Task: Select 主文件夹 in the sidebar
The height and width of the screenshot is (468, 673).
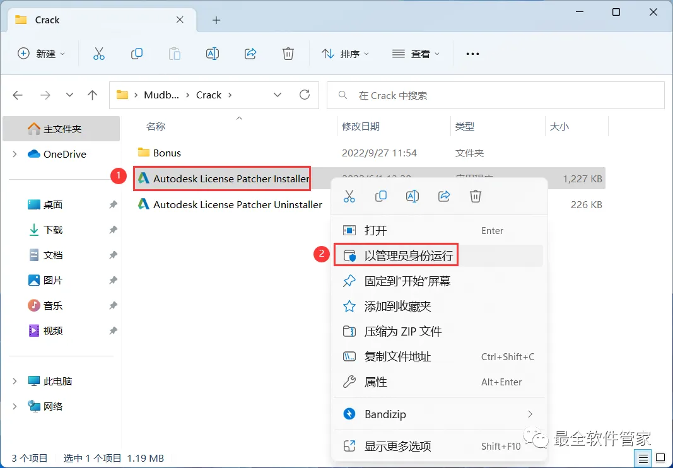Action: [x=61, y=129]
